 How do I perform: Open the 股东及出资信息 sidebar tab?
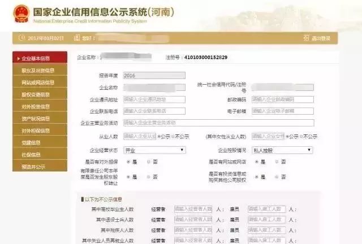(x=38, y=71)
